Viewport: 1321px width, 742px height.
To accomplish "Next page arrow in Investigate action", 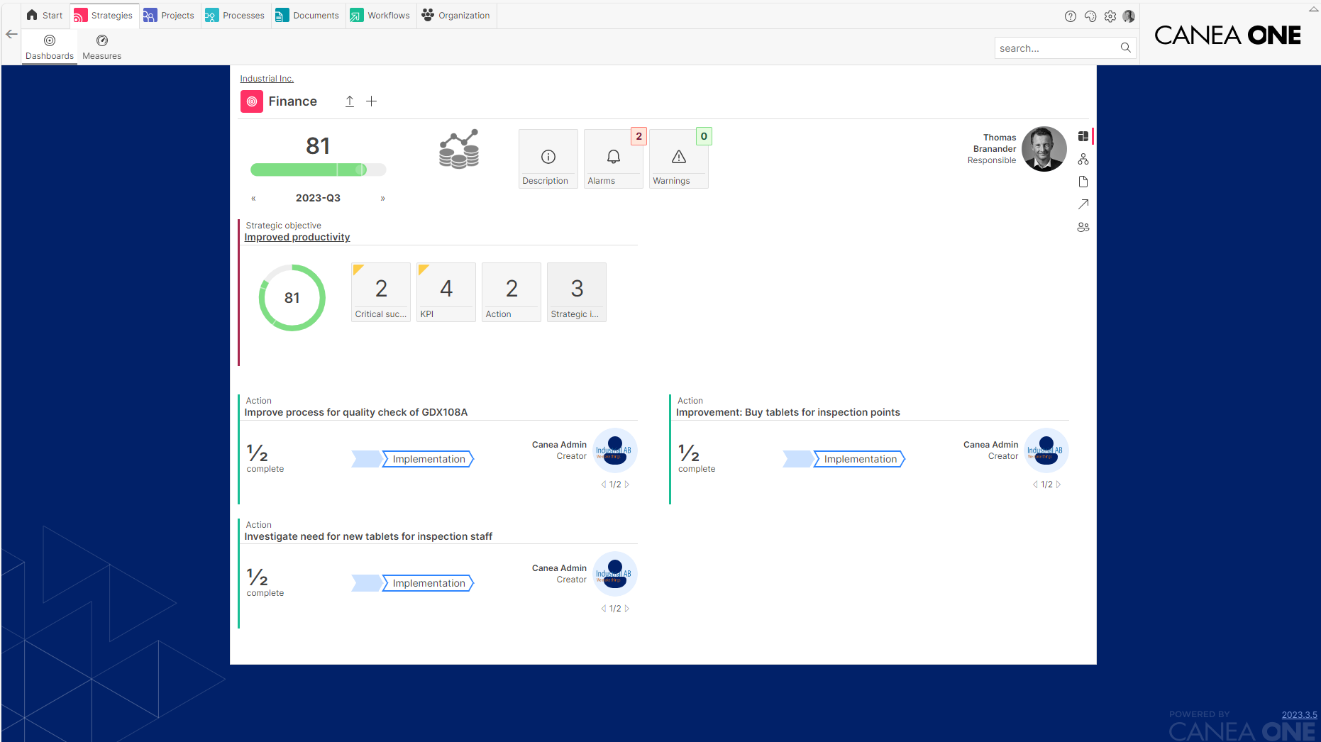I will pos(627,609).
